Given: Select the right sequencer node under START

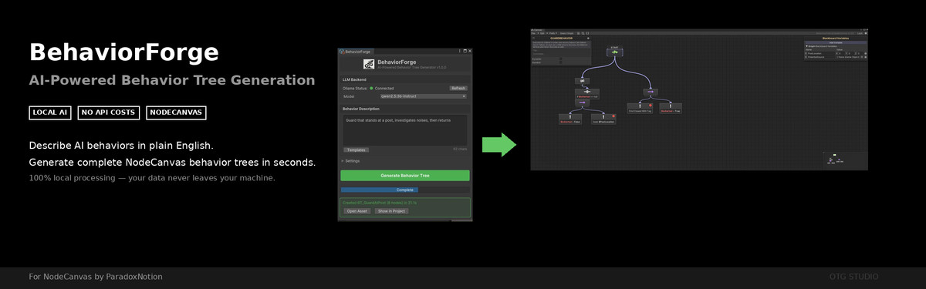Looking at the screenshot, I should (651, 92).
